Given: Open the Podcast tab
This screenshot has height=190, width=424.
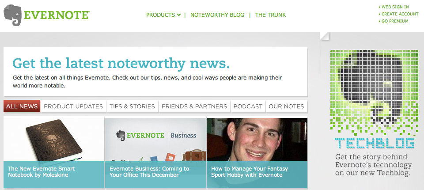Looking at the screenshot, I should (x=248, y=106).
